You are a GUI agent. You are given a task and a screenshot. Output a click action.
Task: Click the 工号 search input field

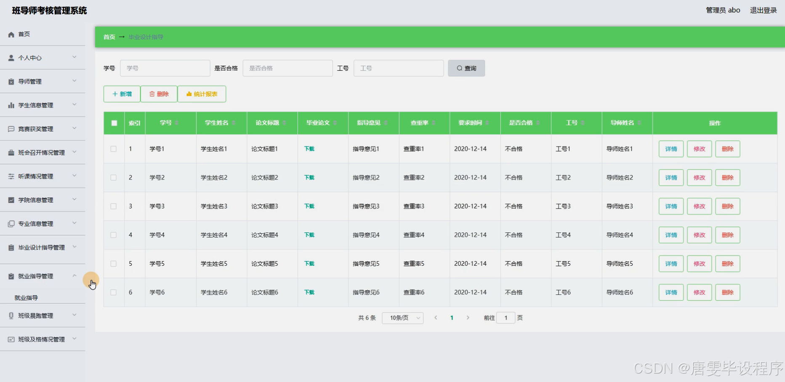[399, 68]
